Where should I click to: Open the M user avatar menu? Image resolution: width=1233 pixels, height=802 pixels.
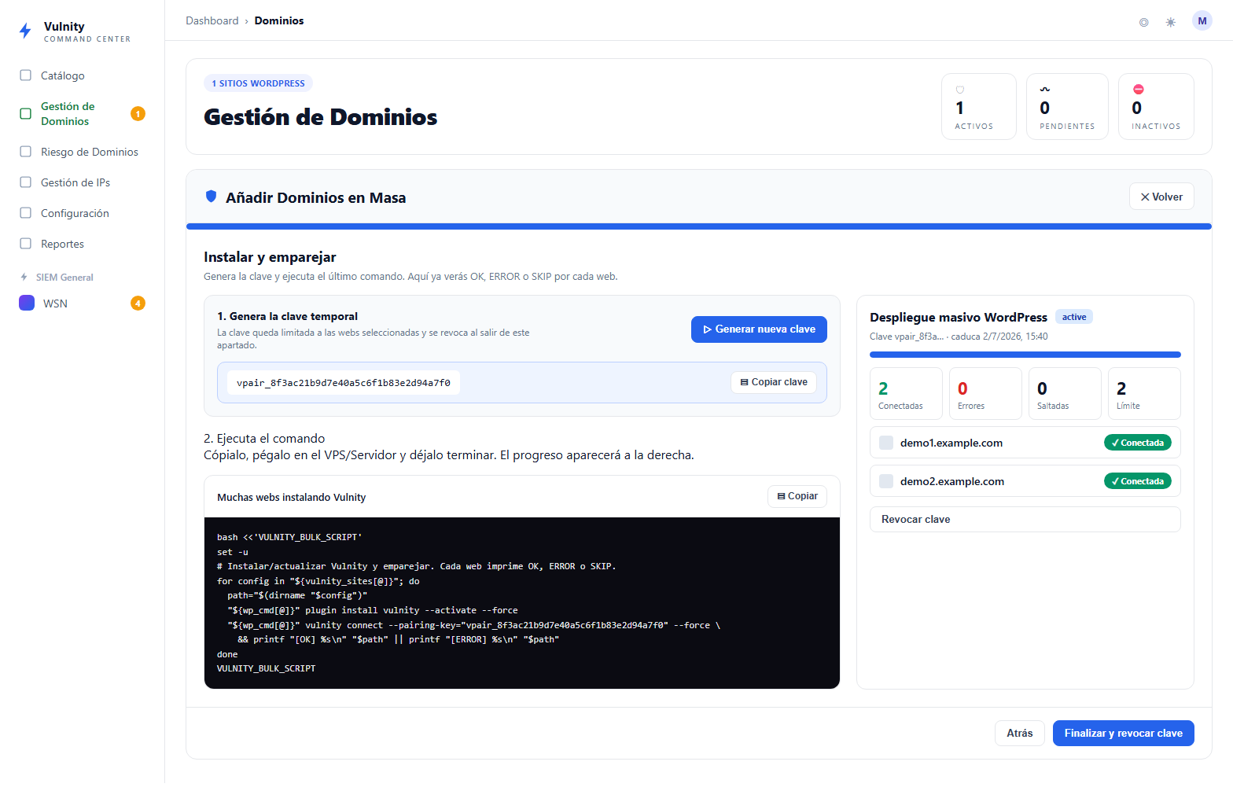[x=1202, y=21]
